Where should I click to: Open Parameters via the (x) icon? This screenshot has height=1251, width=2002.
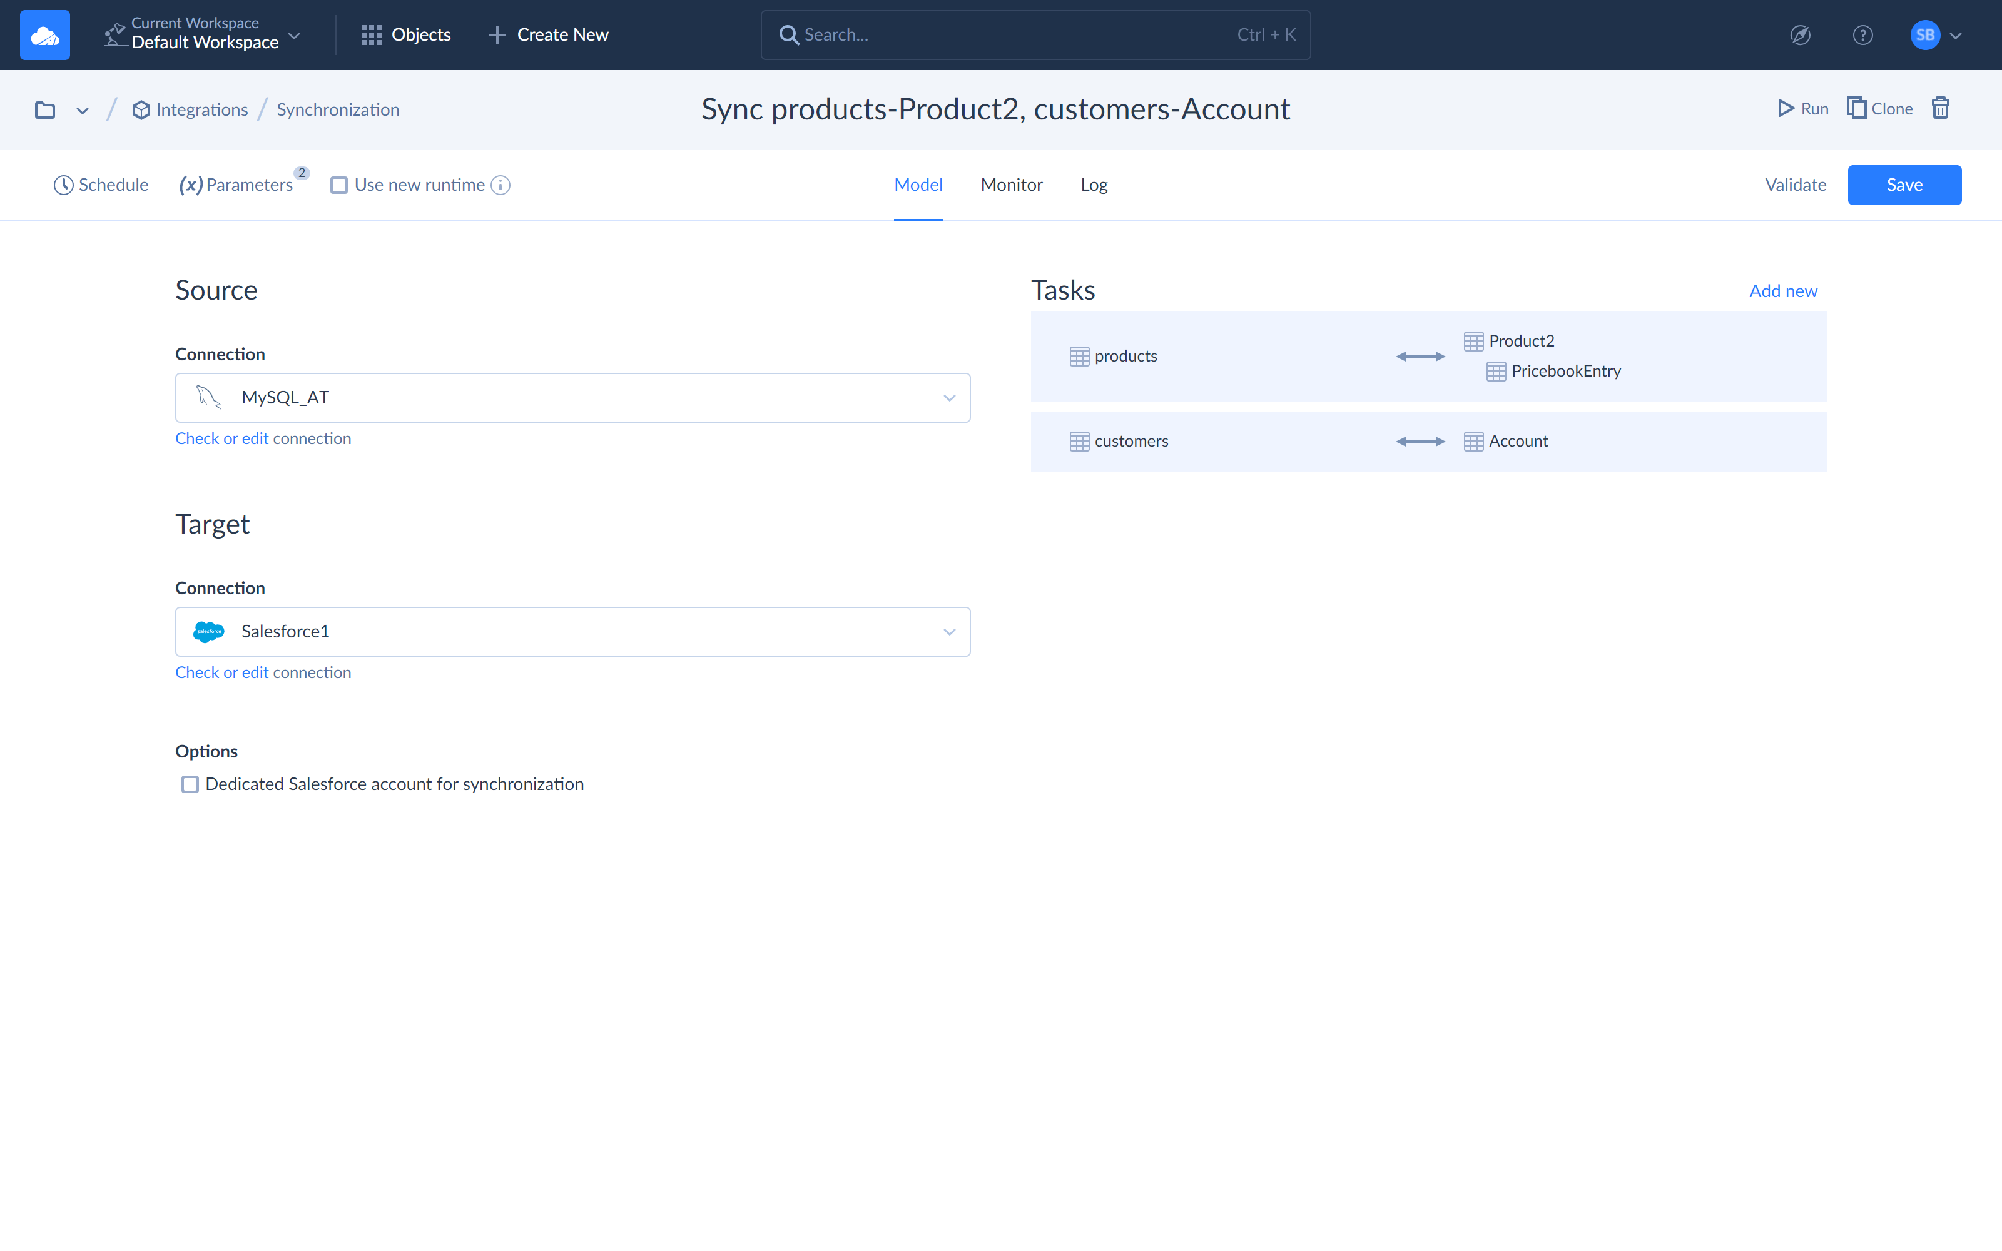tap(191, 185)
